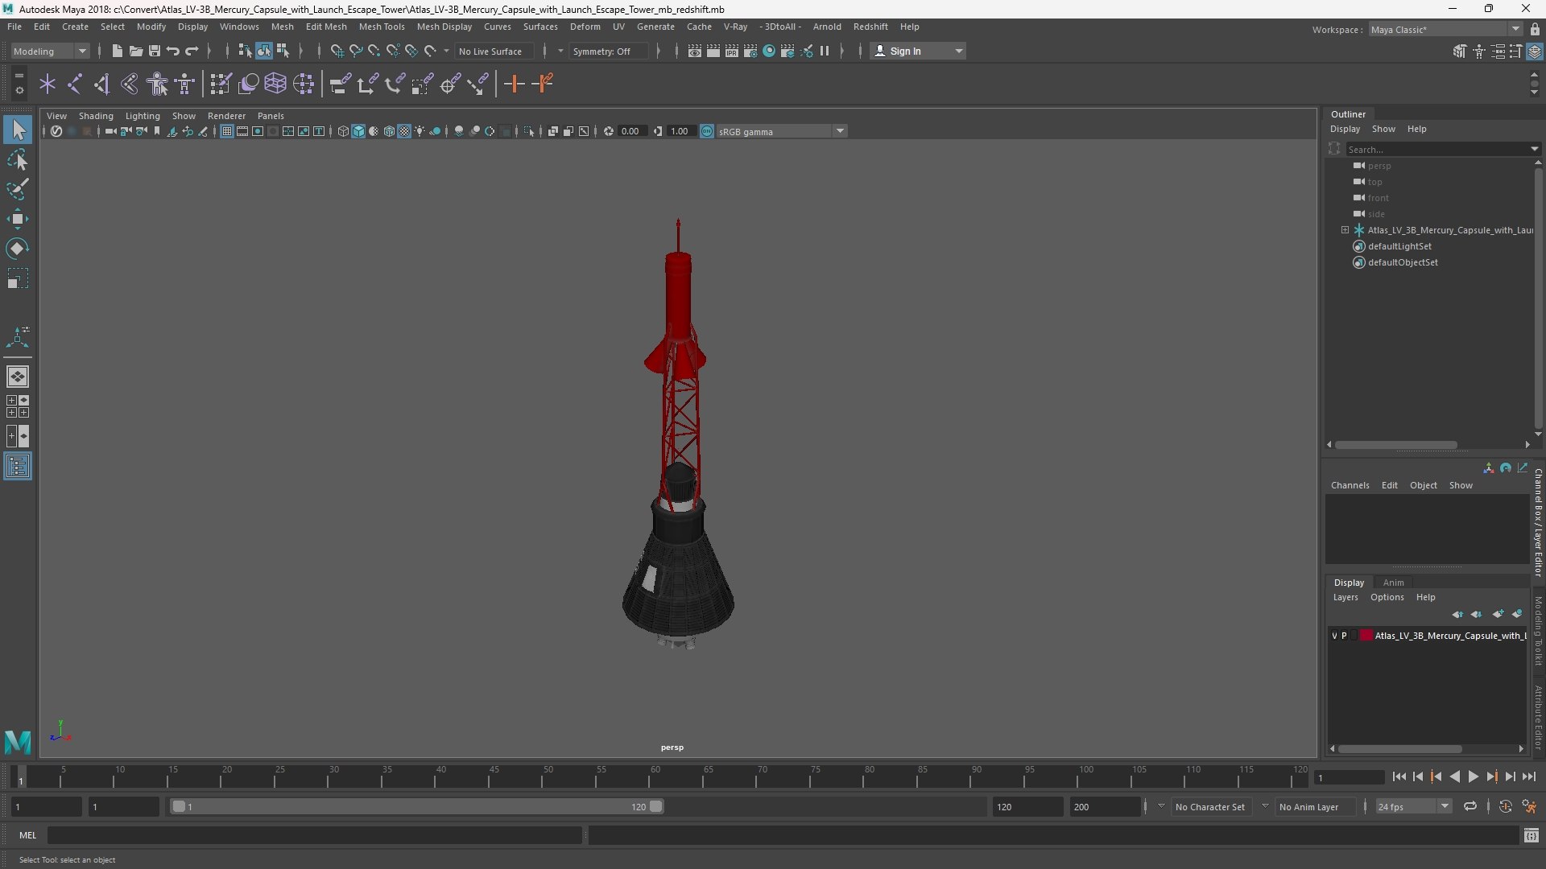Screen dimensions: 1546x869
Task: Open the No Character Set dropdown
Action: pyautogui.click(x=1211, y=806)
